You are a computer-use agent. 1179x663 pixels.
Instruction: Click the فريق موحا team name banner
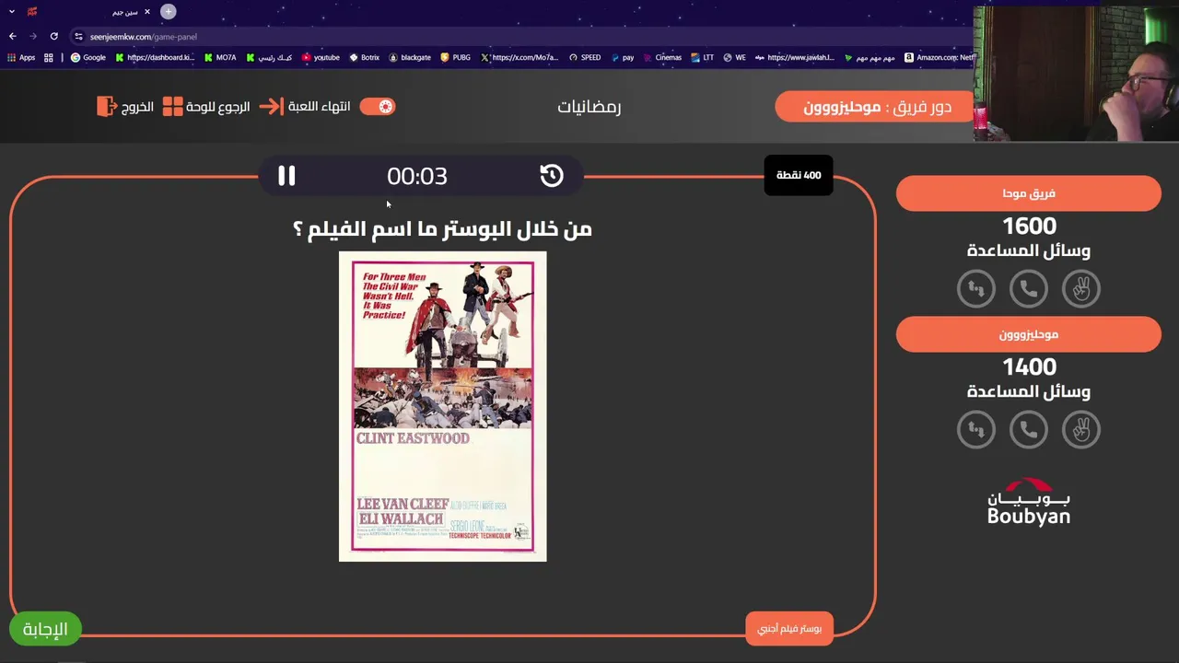coord(1029,193)
